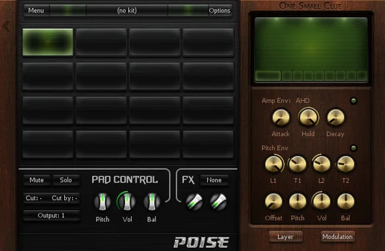
Task: Trigger the second pad in the third row
Action: point(101,110)
